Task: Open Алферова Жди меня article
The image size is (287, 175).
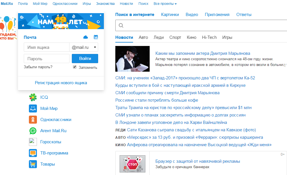Action: coord(199,145)
